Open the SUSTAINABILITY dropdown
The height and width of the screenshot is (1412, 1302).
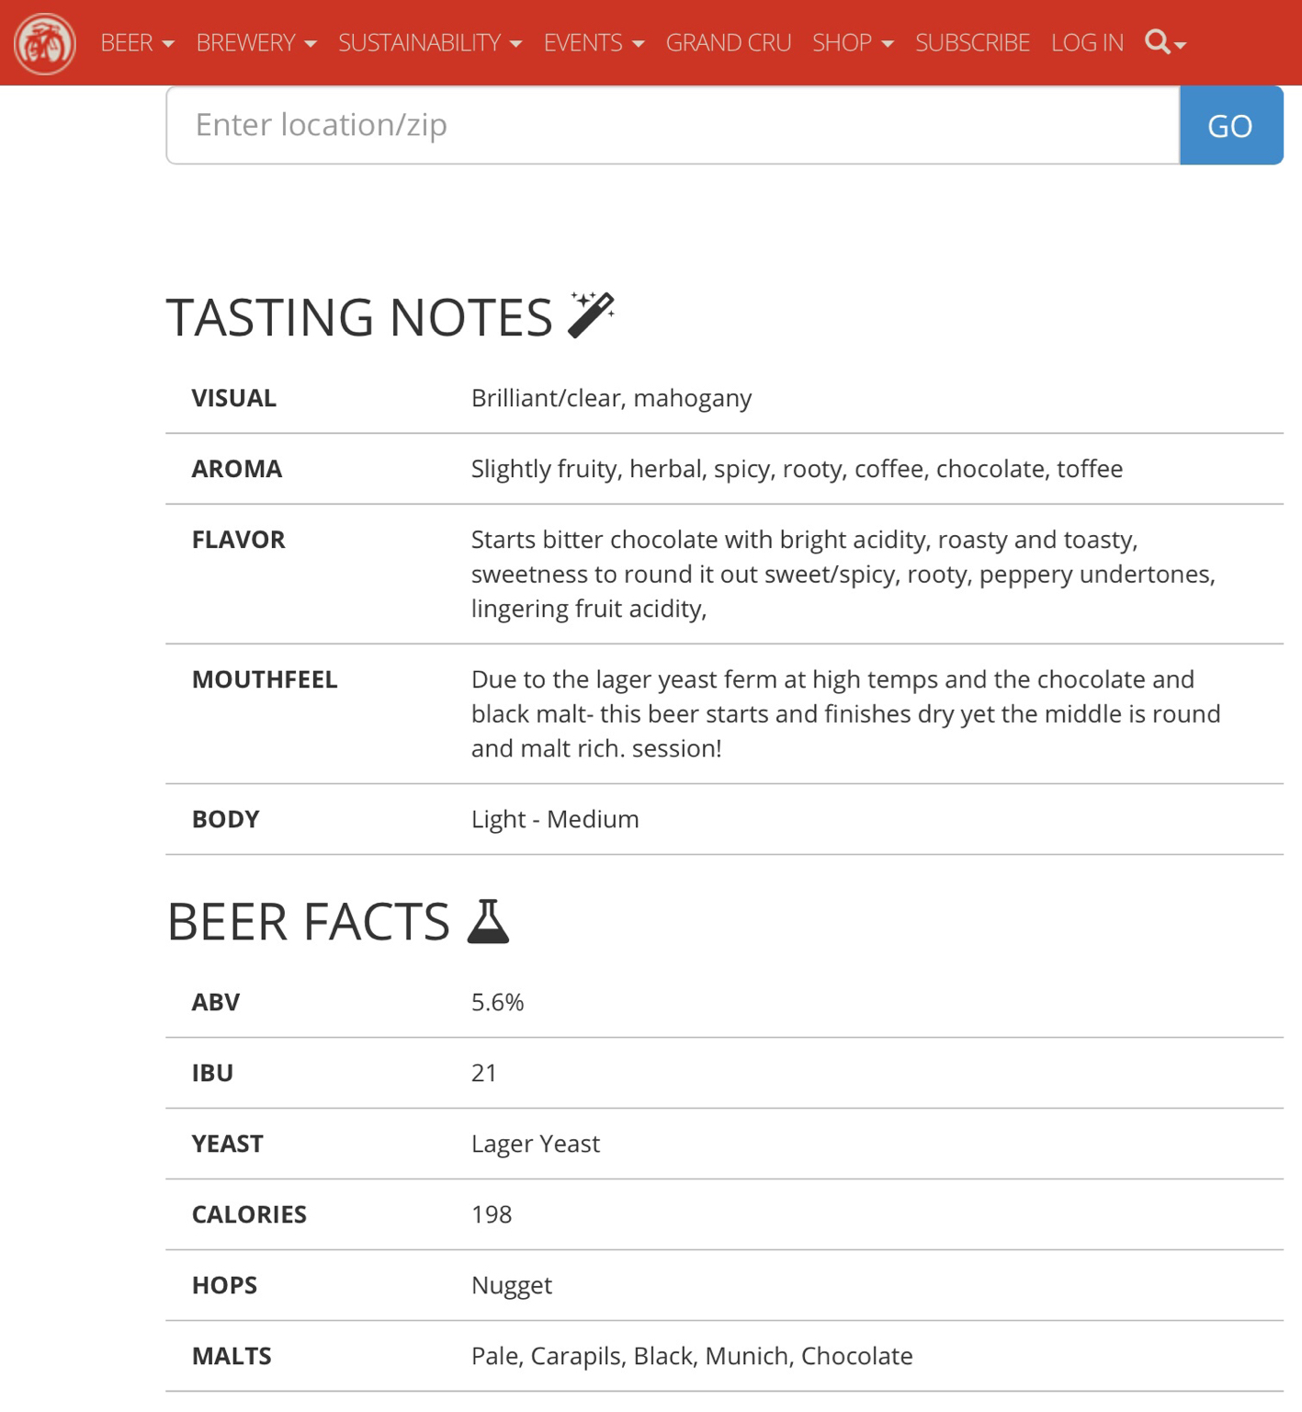coord(430,43)
